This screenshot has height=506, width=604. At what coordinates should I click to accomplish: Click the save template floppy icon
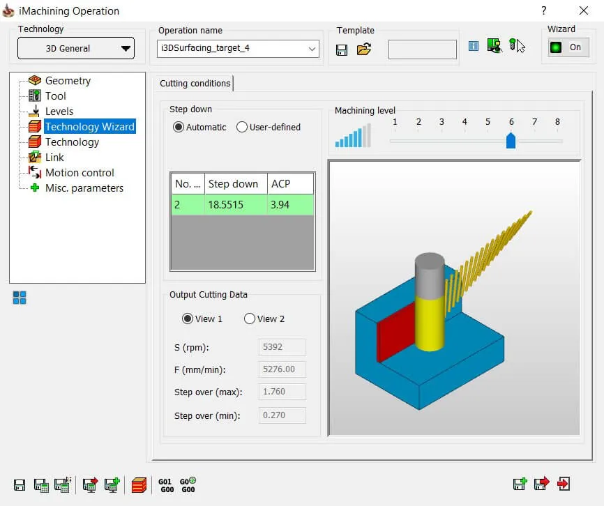tap(341, 49)
